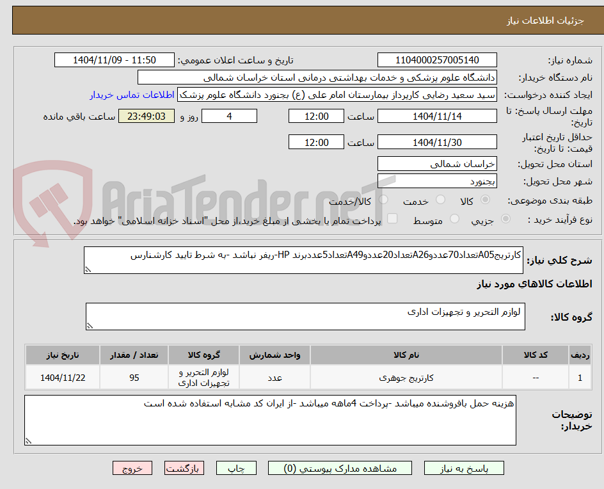This screenshot has width=604, height=489.
Task: Click the بازگشت back button
Action: pos(184,468)
